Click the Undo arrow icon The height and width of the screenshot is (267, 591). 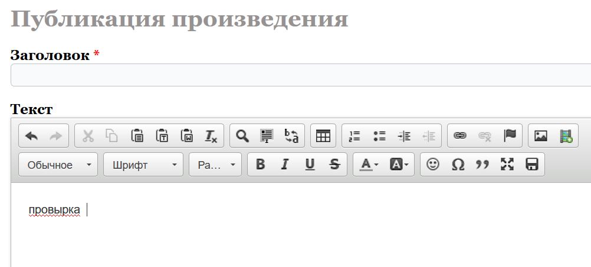point(32,136)
